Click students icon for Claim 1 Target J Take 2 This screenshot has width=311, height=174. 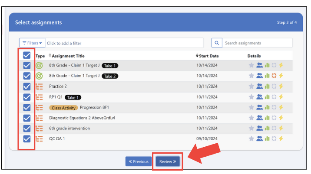(259, 76)
